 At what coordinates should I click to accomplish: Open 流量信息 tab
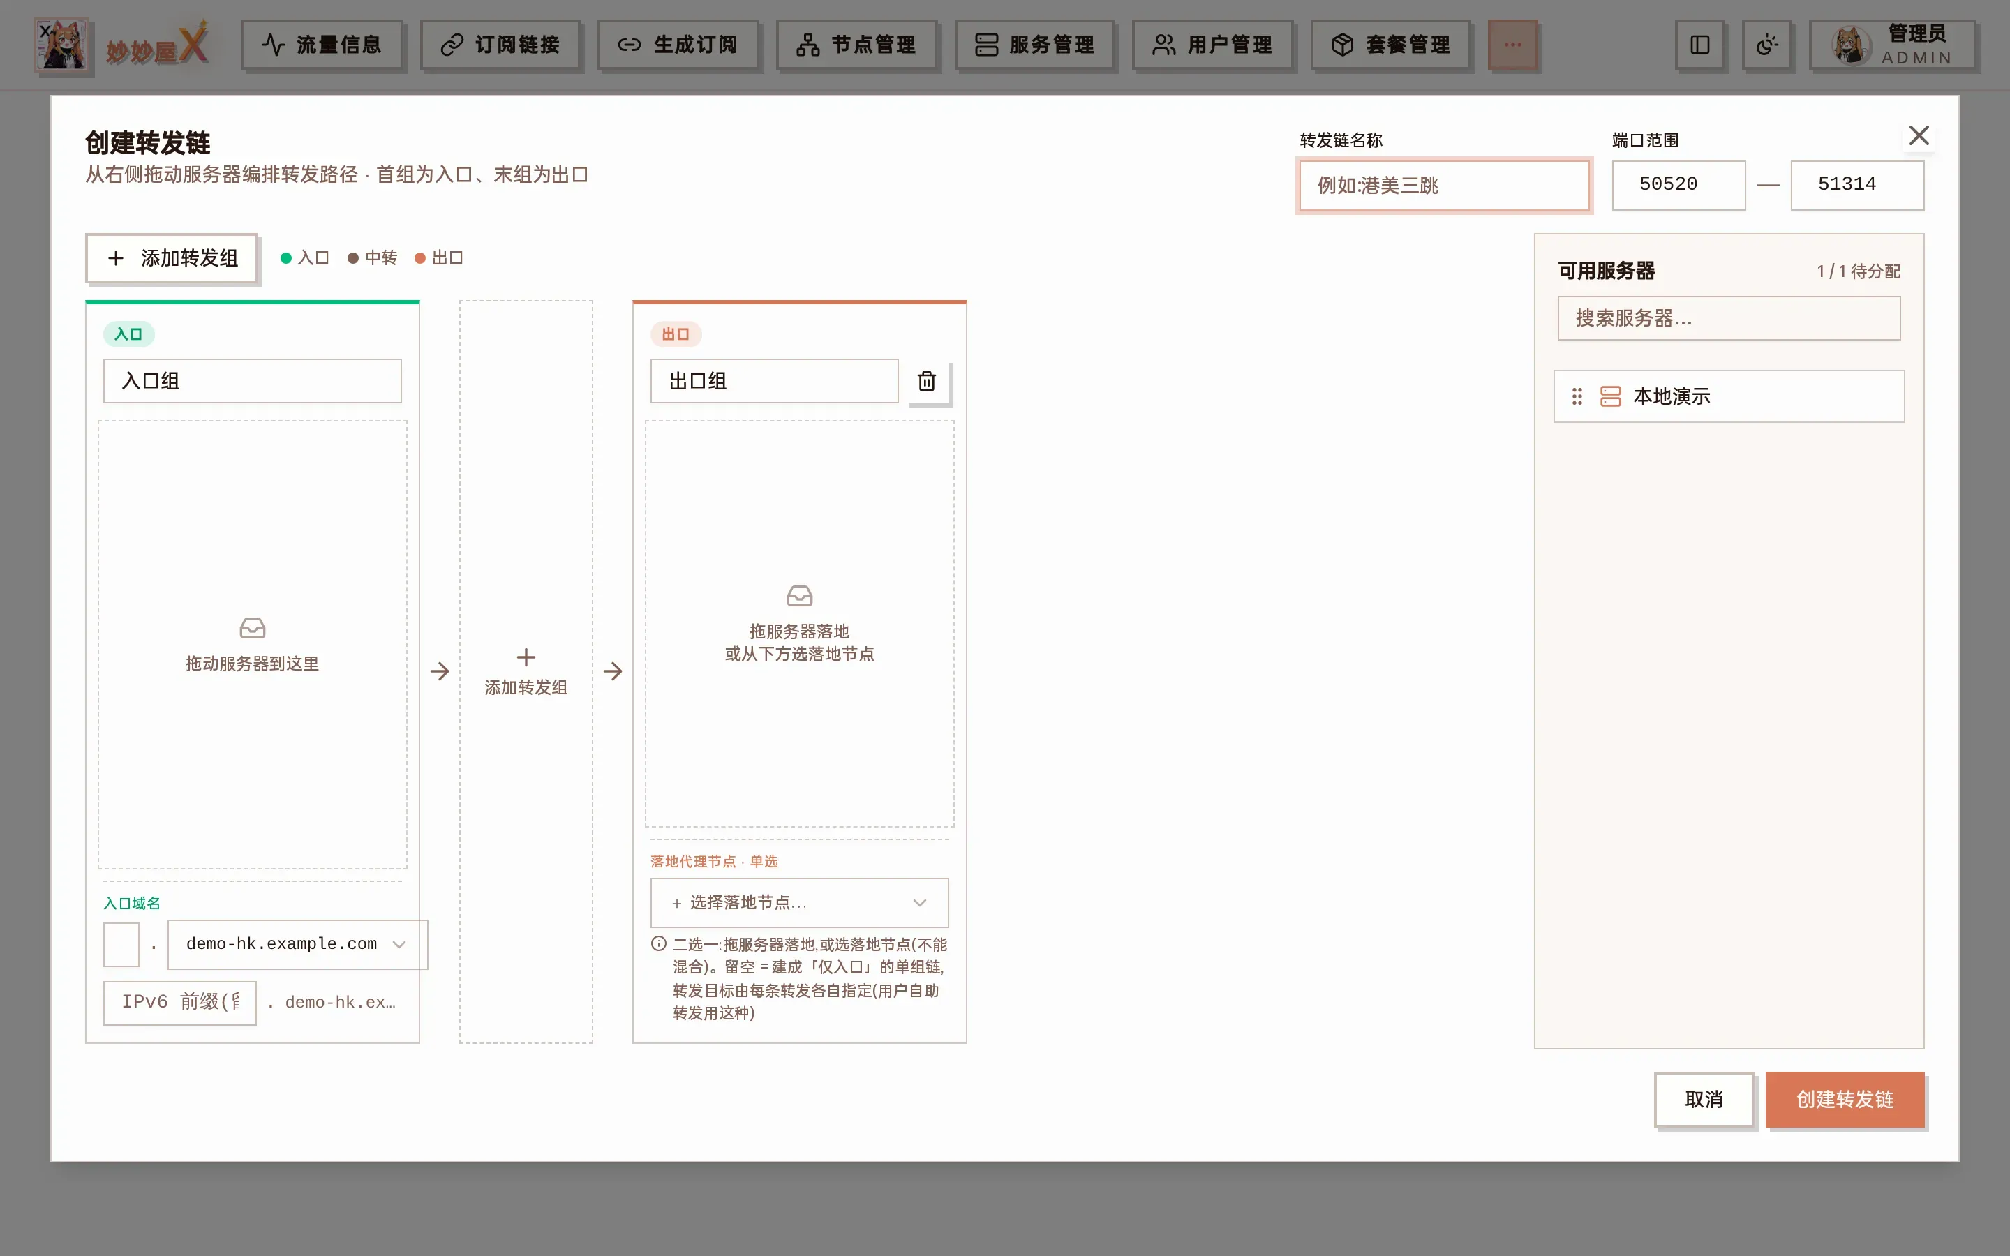tap(322, 45)
